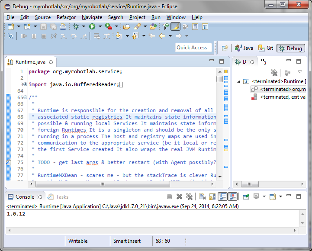Click the Open Console icon
Image resolution: width=312 pixels, height=251 pixels.
point(273,196)
